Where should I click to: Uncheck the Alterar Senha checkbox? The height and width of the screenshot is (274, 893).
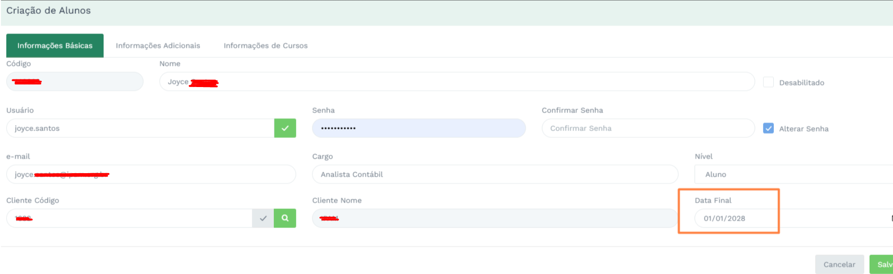(x=768, y=128)
